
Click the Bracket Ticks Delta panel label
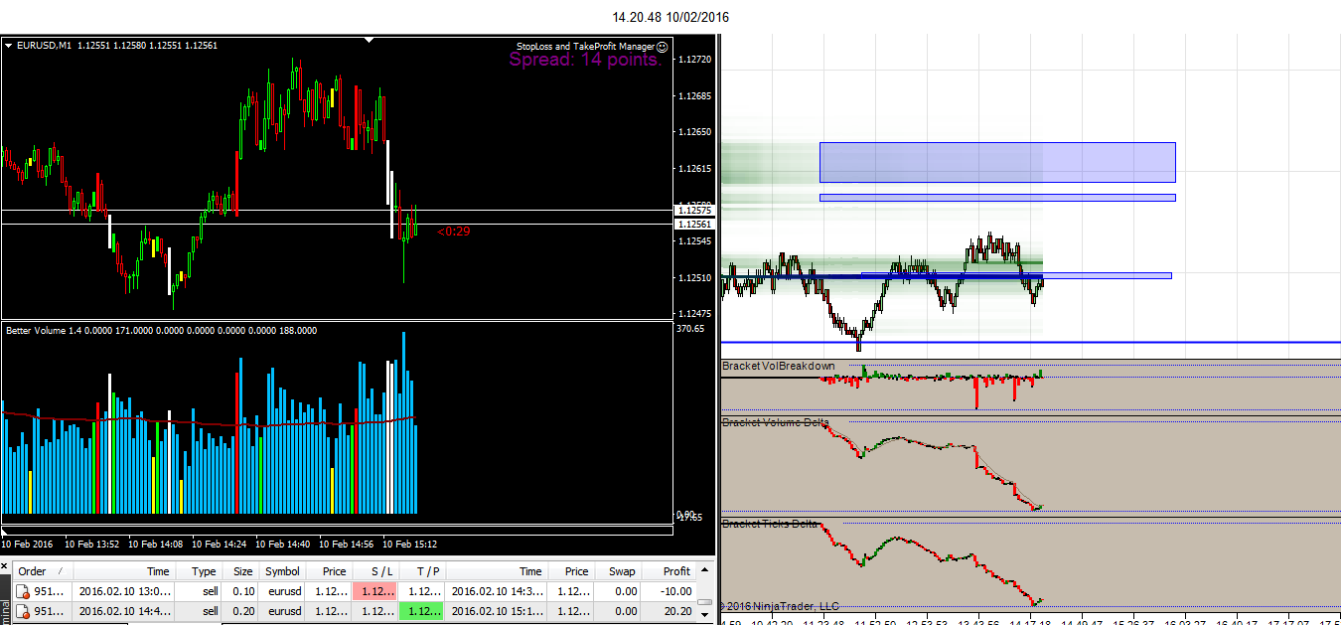(770, 524)
